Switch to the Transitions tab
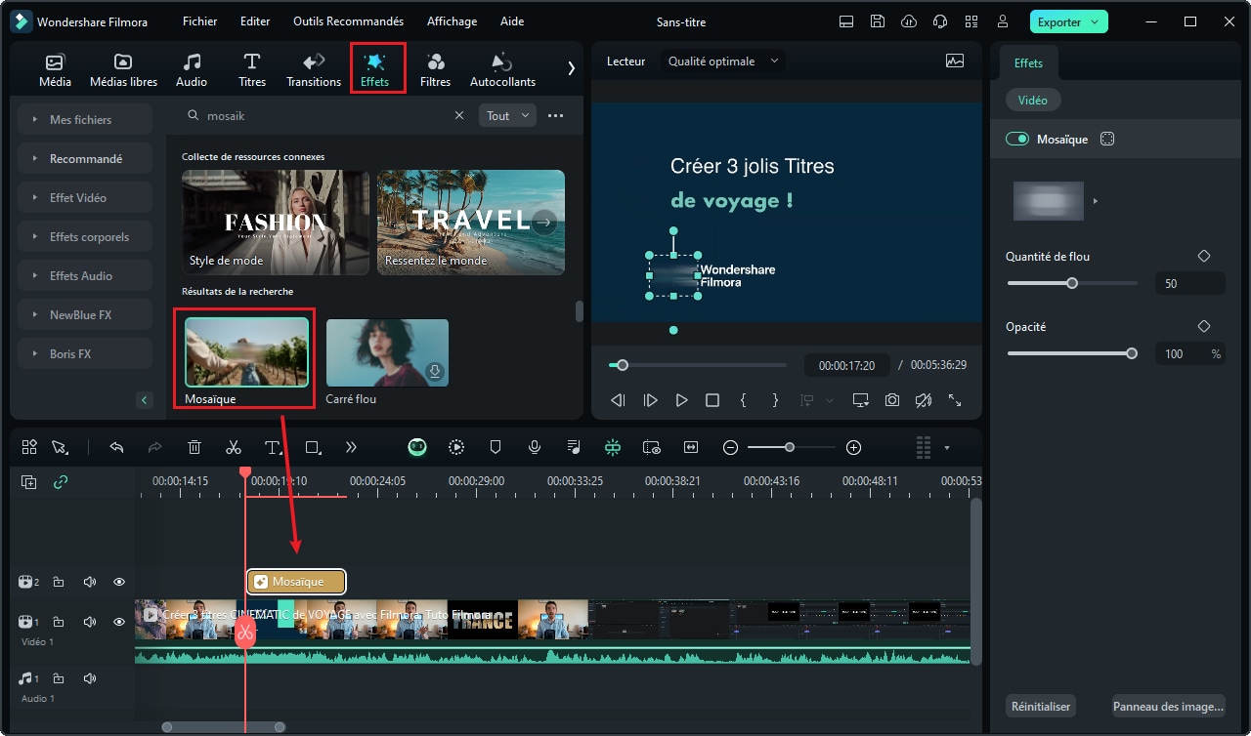This screenshot has width=1251, height=736. point(314,70)
